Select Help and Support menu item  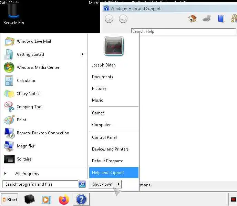coord(114,173)
